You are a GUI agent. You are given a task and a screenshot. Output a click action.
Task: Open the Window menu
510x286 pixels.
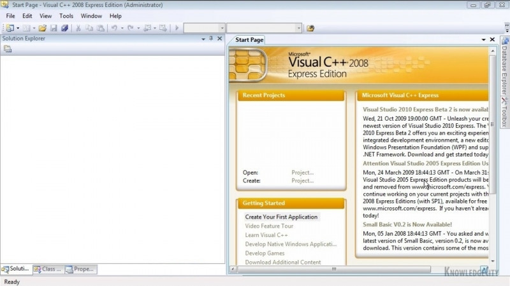(91, 16)
